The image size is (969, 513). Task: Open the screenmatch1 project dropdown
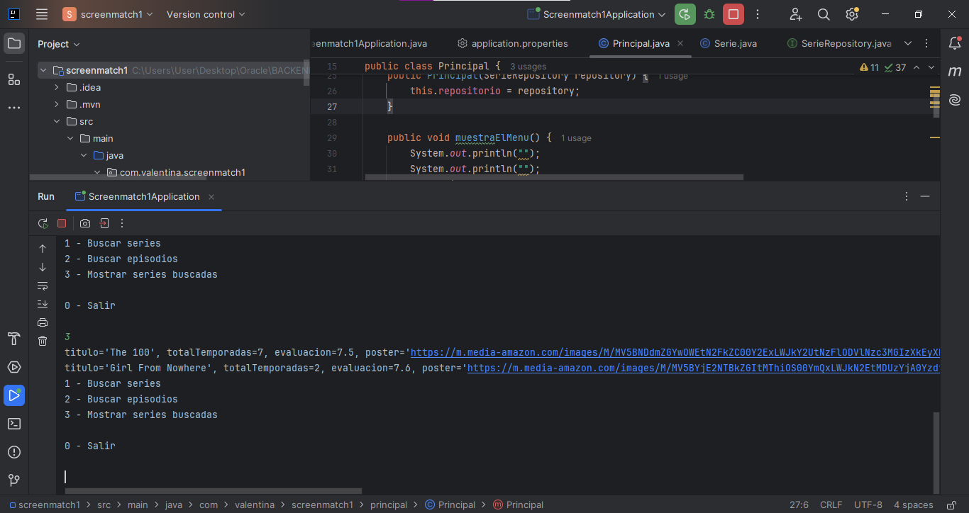click(108, 14)
